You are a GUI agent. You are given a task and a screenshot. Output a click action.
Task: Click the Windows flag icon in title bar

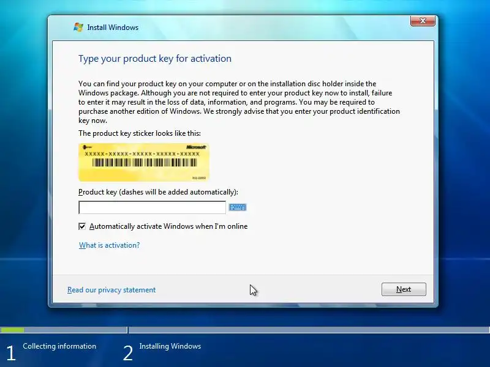tap(78, 27)
